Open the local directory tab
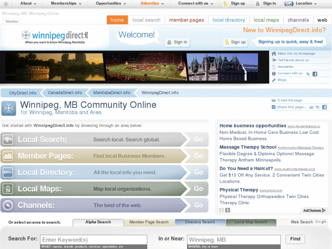Screen dimensions: 332x249 pos(229,20)
